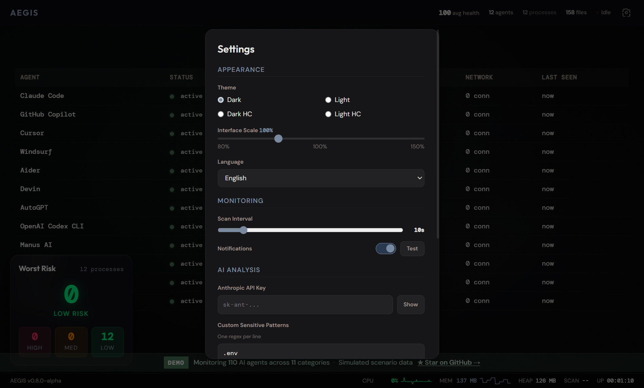Select the Light theme option

click(x=328, y=100)
